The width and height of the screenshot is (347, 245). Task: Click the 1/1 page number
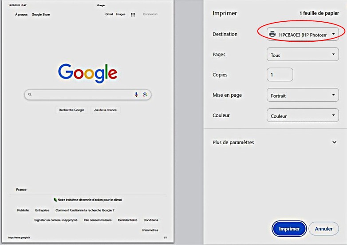pos(165,237)
